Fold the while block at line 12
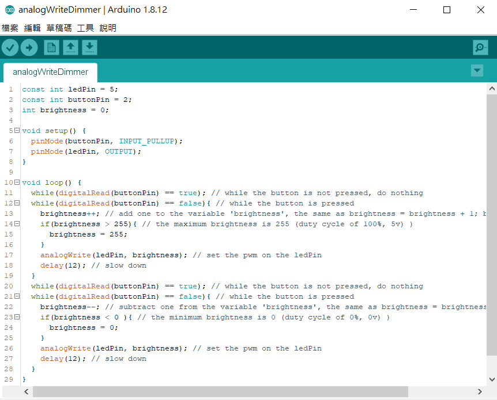Screen dimensions: 497x400 [17, 203]
